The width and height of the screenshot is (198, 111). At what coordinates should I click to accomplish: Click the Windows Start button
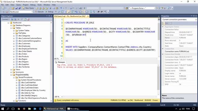(x=2, y=109)
